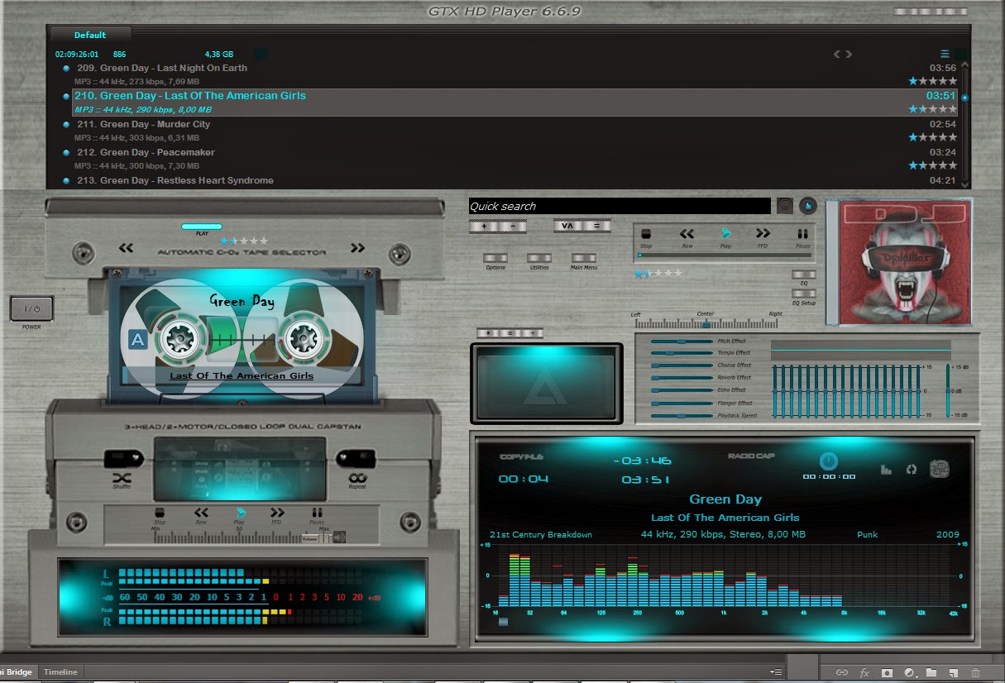The width and height of the screenshot is (1005, 683).
Task: Toggle Repeat mode on the deck
Action: coord(357,477)
